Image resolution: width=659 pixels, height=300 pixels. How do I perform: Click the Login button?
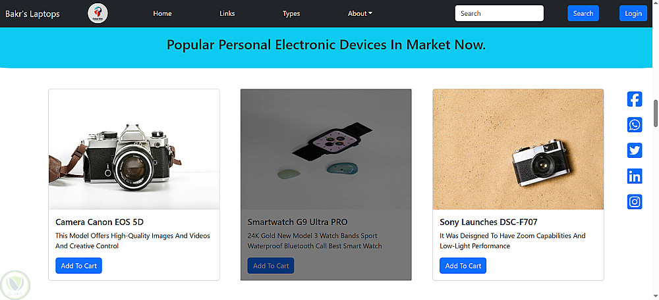633,14
